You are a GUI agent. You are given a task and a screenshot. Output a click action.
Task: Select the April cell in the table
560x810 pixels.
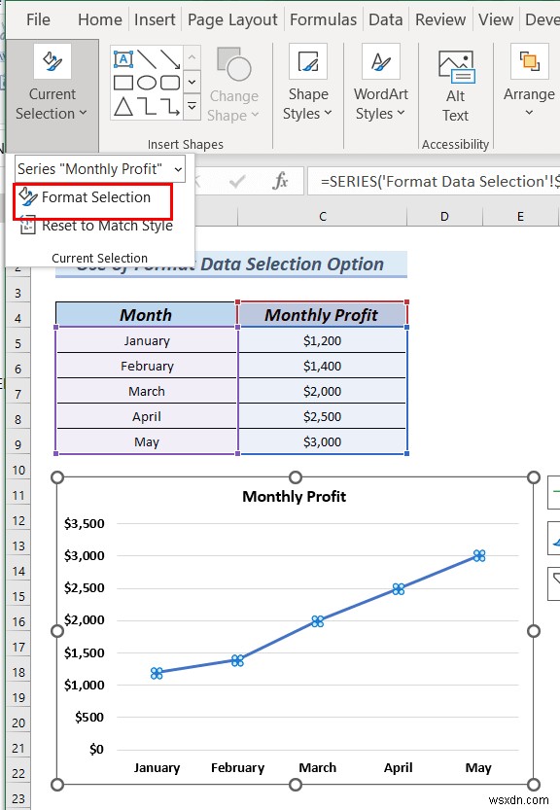coord(146,416)
